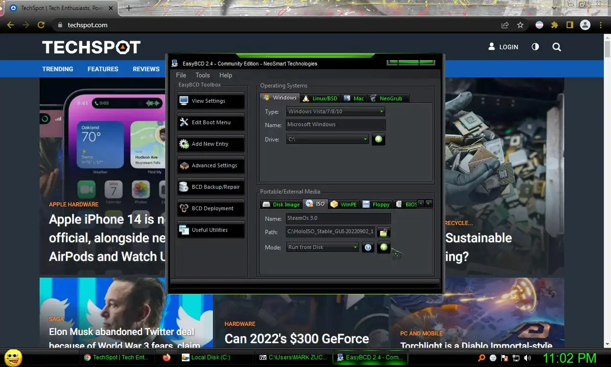Screen dimensions: 611x367
Task: Click the left tab scroll arrow in Portable/External Media
Action: click(x=421, y=204)
